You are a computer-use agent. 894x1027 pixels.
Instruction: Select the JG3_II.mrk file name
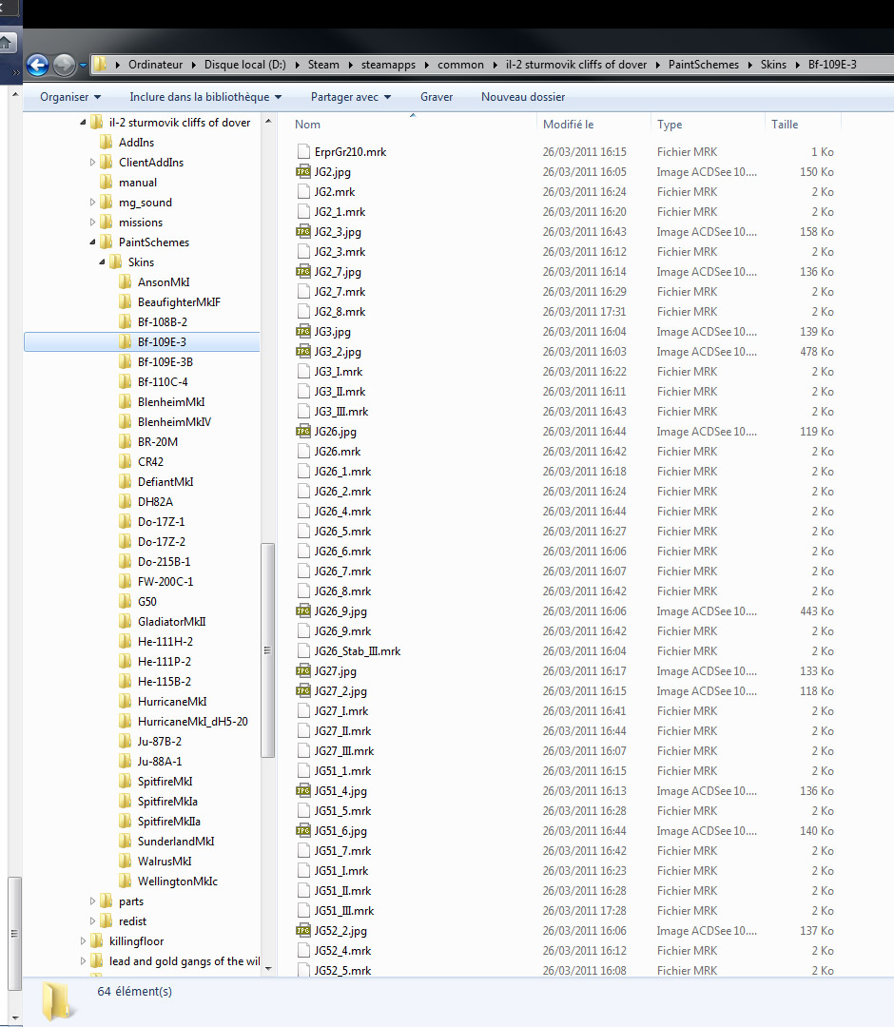pyautogui.click(x=340, y=392)
